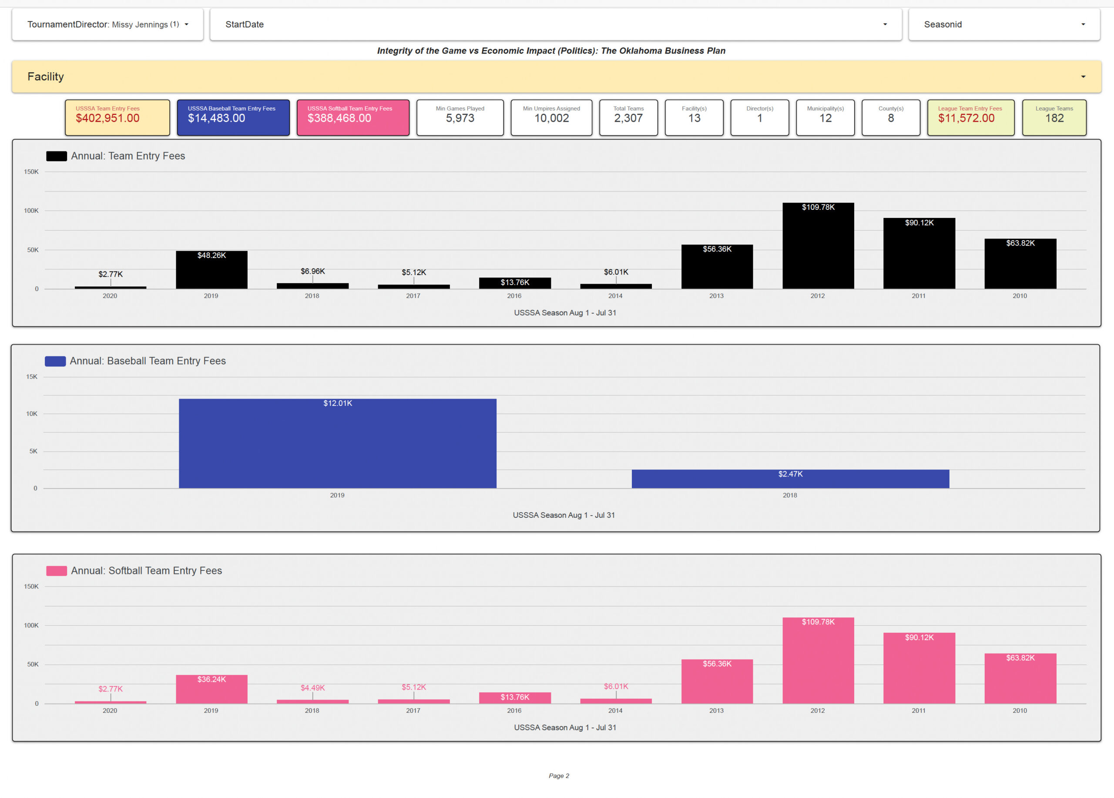Image resolution: width=1114 pixels, height=798 pixels.
Task: Click the 2016 $13.76K black bar
Action: click(x=515, y=283)
